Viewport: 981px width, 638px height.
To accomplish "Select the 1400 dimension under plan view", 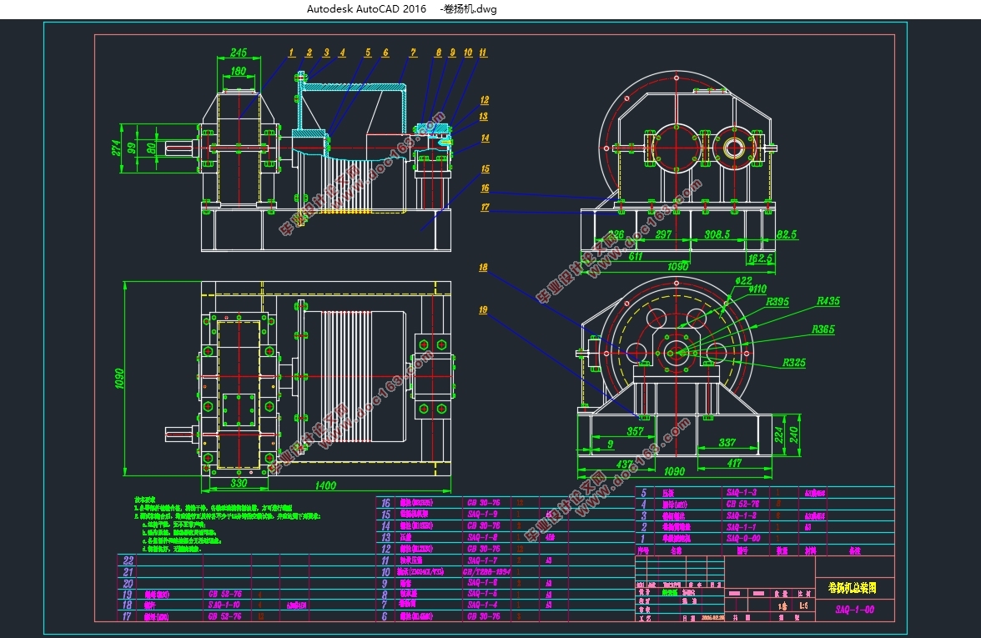I will (325, 485).
